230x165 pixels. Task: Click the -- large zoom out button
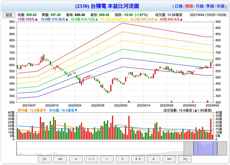pos(91,159)
